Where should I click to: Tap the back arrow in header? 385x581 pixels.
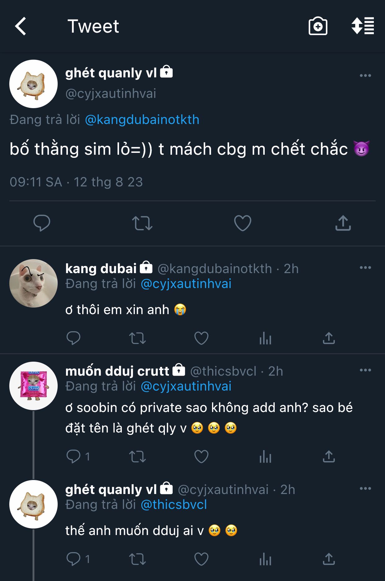coord(21,26)
